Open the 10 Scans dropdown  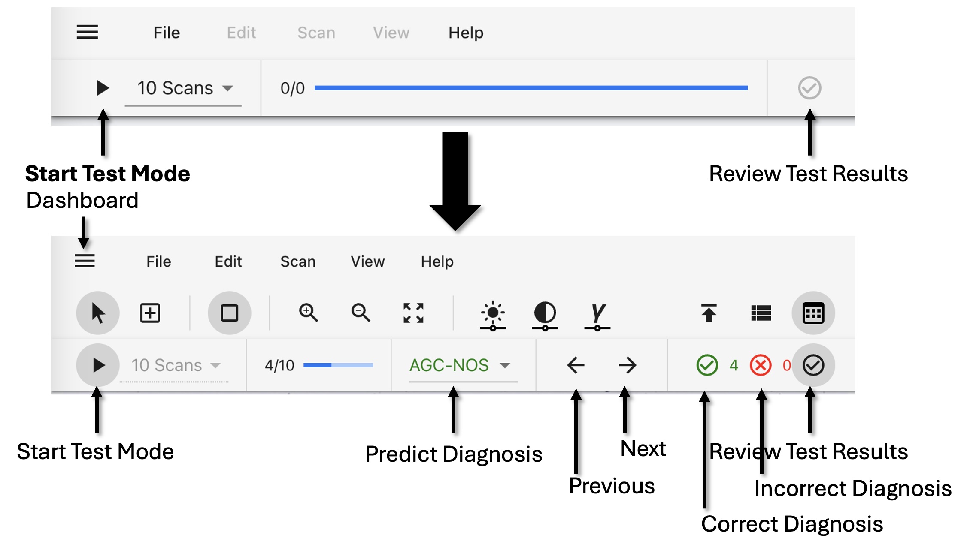tap(174, 365)
